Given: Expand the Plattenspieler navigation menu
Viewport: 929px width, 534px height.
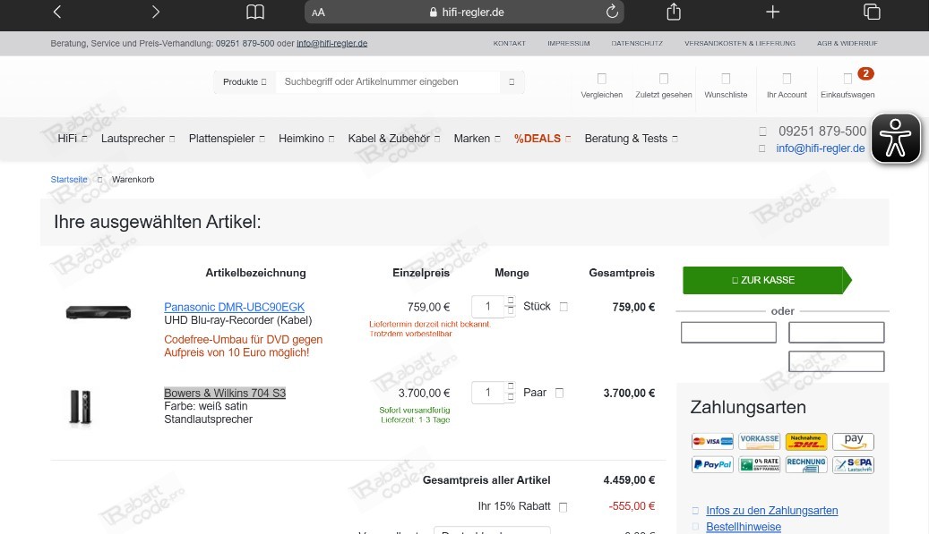Looking at the screenshot, I should pos(227,139).
